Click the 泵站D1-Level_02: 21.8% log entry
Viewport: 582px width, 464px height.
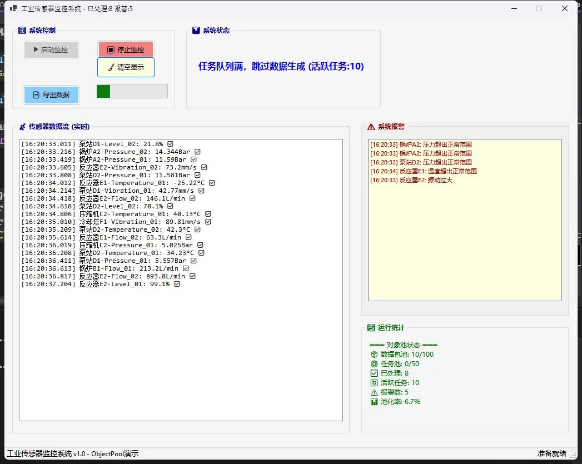coord(97,144)
